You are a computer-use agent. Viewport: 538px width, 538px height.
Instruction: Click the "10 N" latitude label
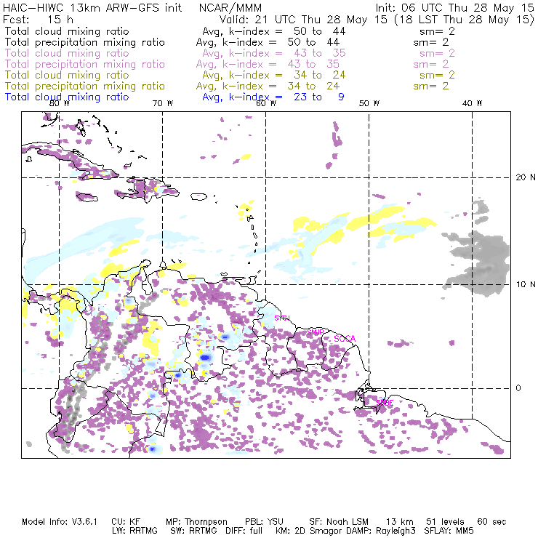click(526, 284)
